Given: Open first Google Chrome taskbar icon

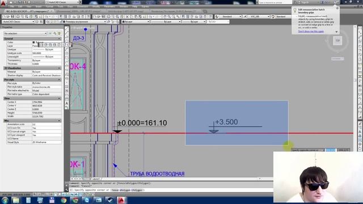Looking at the screenshot, I should [x=64, y=200].
